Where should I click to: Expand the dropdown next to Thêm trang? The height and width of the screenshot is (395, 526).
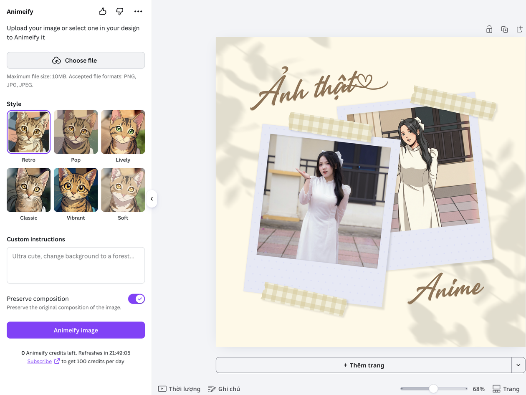point(518,365)
